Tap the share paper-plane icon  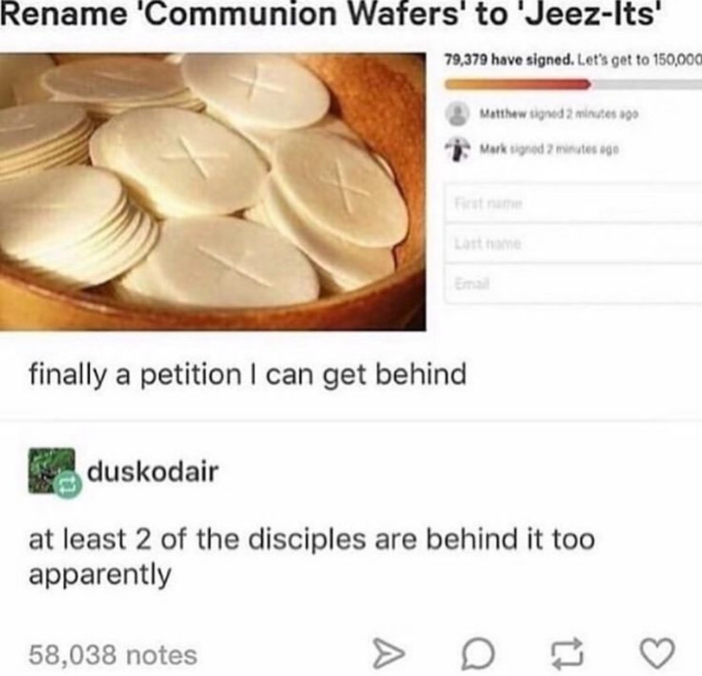click(387, 654)
